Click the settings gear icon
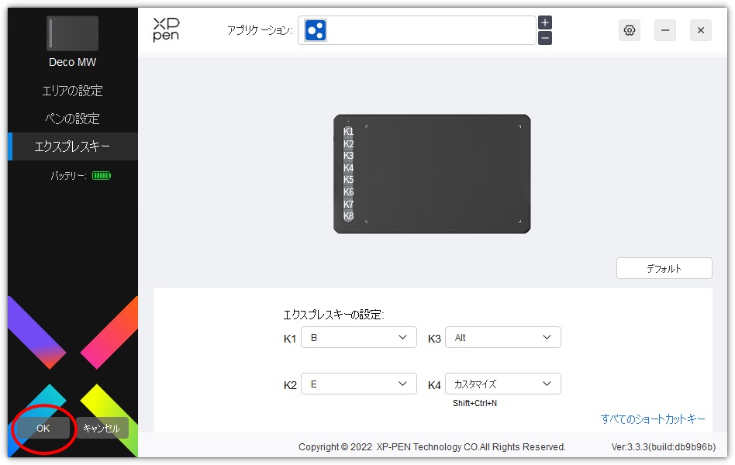The height and width of the screenshot is (465, 735). pos(629,30)
